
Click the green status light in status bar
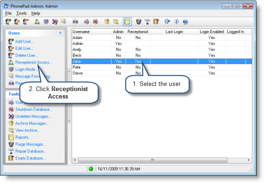click(91, 169)
